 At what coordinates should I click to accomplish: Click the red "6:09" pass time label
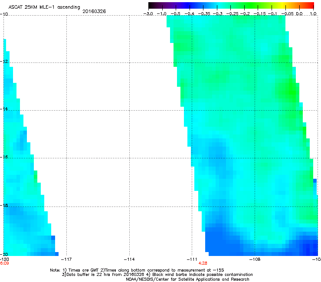pyautogui.click(x=4, y=263)
